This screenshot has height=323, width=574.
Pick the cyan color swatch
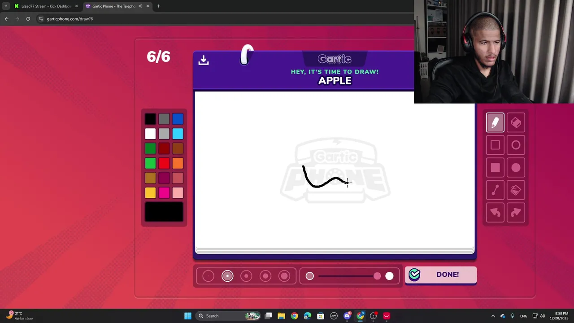tap(178, 134)
